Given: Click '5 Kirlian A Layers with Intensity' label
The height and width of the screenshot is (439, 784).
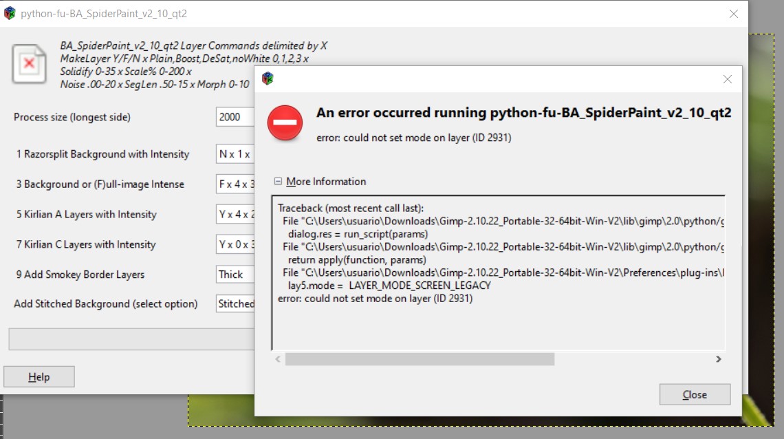Looking at the screenshot, I should tap(86, 214).
